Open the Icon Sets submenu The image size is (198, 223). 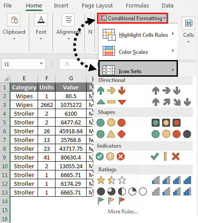(x=138, y=68)
